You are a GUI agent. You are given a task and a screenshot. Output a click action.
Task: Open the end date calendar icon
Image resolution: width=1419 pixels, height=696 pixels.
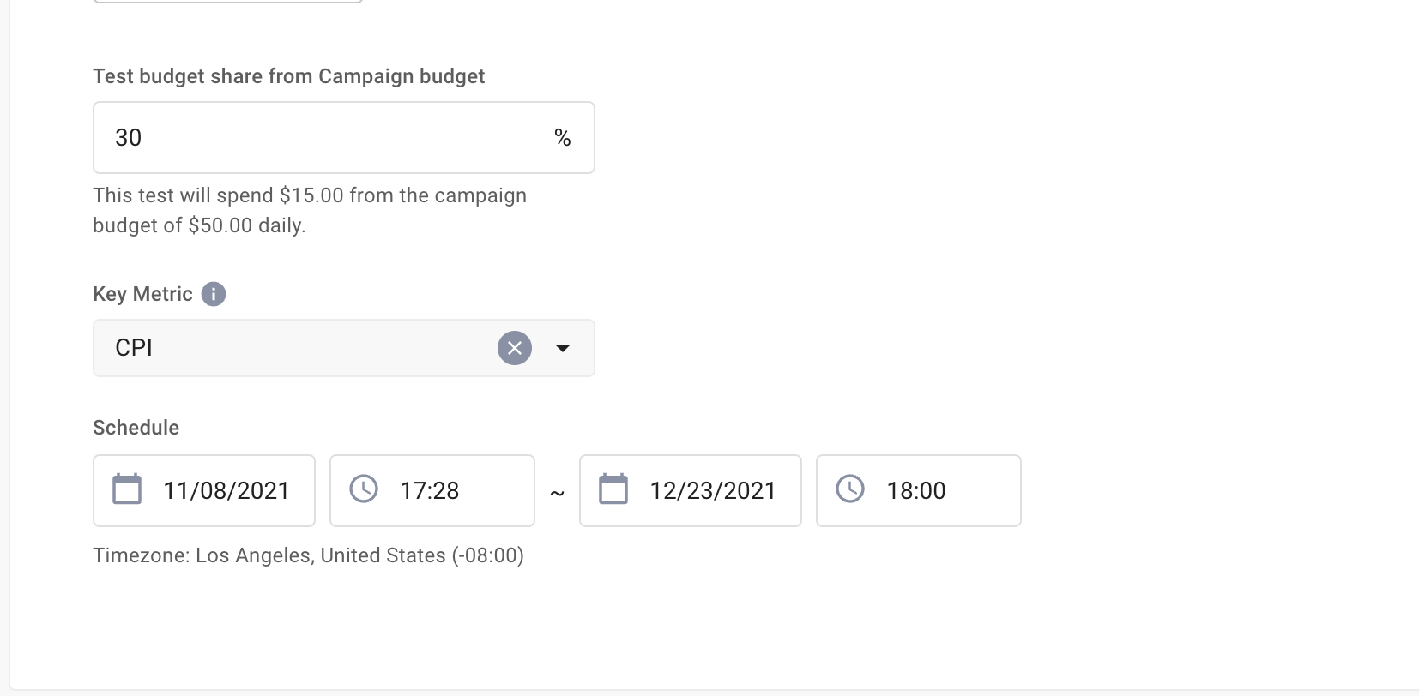613,489
